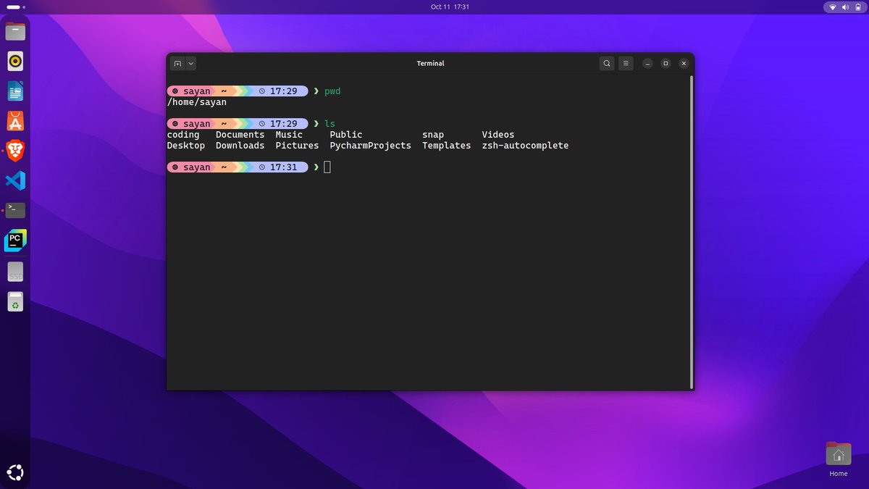
Task: Launch the Brave browser
Action: click(x=15, y=151)
